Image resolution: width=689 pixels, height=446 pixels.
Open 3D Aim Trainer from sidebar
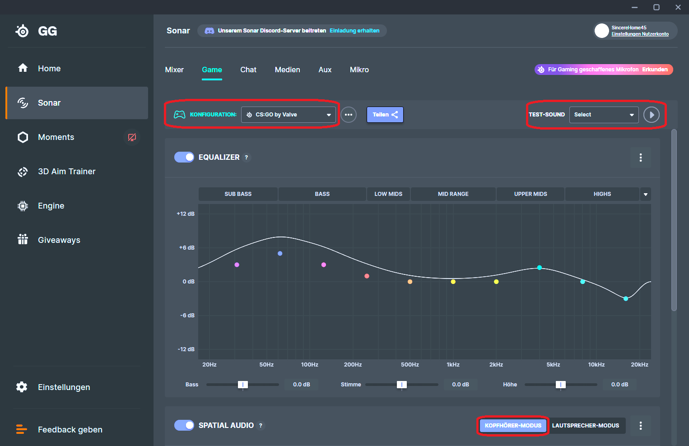tap(77, 172)
